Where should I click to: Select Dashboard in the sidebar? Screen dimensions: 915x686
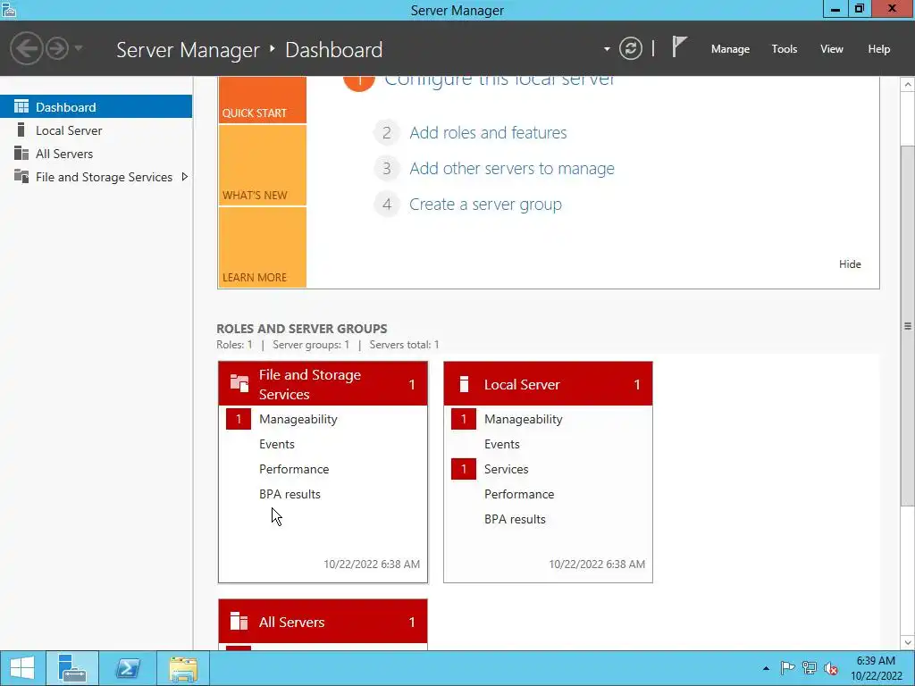pyautogui.click(x=96, y=107)
